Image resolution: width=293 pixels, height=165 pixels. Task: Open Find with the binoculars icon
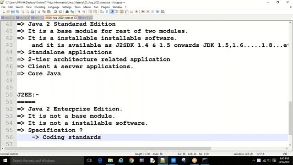(67, 11)
